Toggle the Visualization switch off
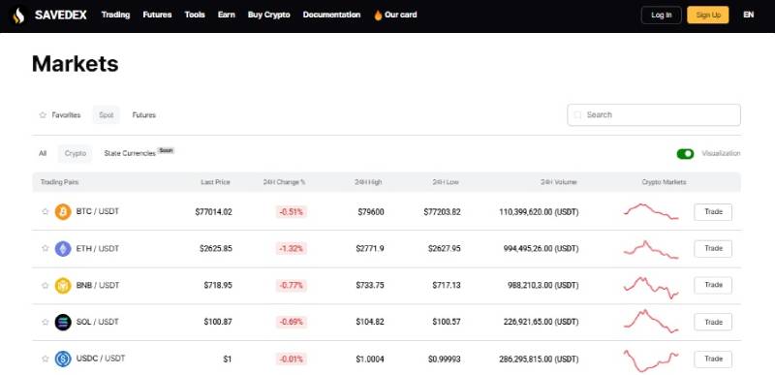The width and height of the screenshot is (775, 375). (685, 154)
